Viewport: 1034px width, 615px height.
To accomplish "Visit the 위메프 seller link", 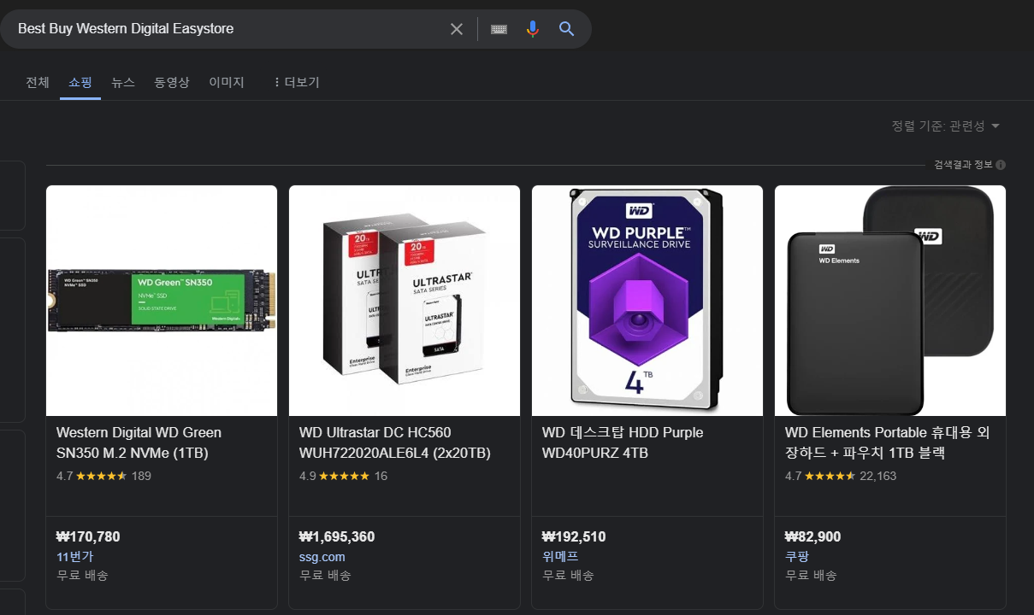I will pos(560,556).
